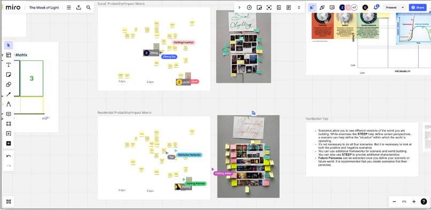The width and height of the screenshot is (431, 210).
Task: Select the Shapes tool
Action: [x=9, y=84]
